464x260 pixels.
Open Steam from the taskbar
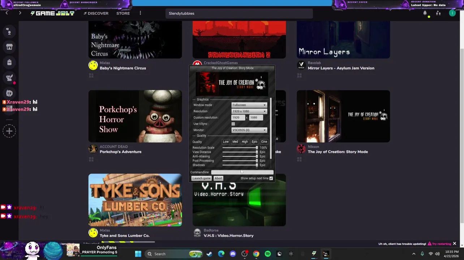tap(209, 254)
